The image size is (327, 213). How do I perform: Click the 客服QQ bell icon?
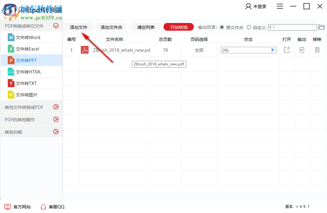tap(43, 206)
